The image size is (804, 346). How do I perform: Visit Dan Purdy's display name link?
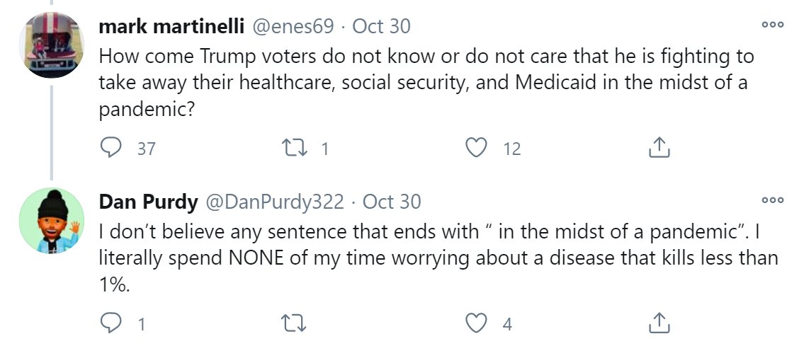(x=148, y=202)
